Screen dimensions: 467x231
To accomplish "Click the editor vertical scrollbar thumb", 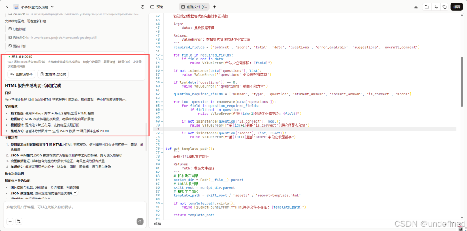I will point(462,82).
